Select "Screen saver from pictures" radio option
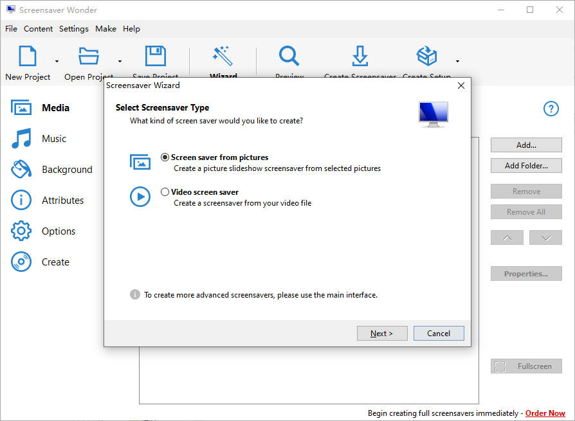Screen dimensions: 575x421 (x=165, y=157)
